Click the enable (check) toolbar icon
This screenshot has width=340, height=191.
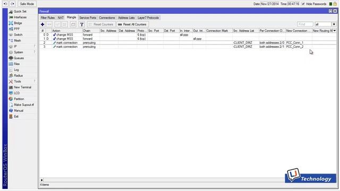click(58, 24)
